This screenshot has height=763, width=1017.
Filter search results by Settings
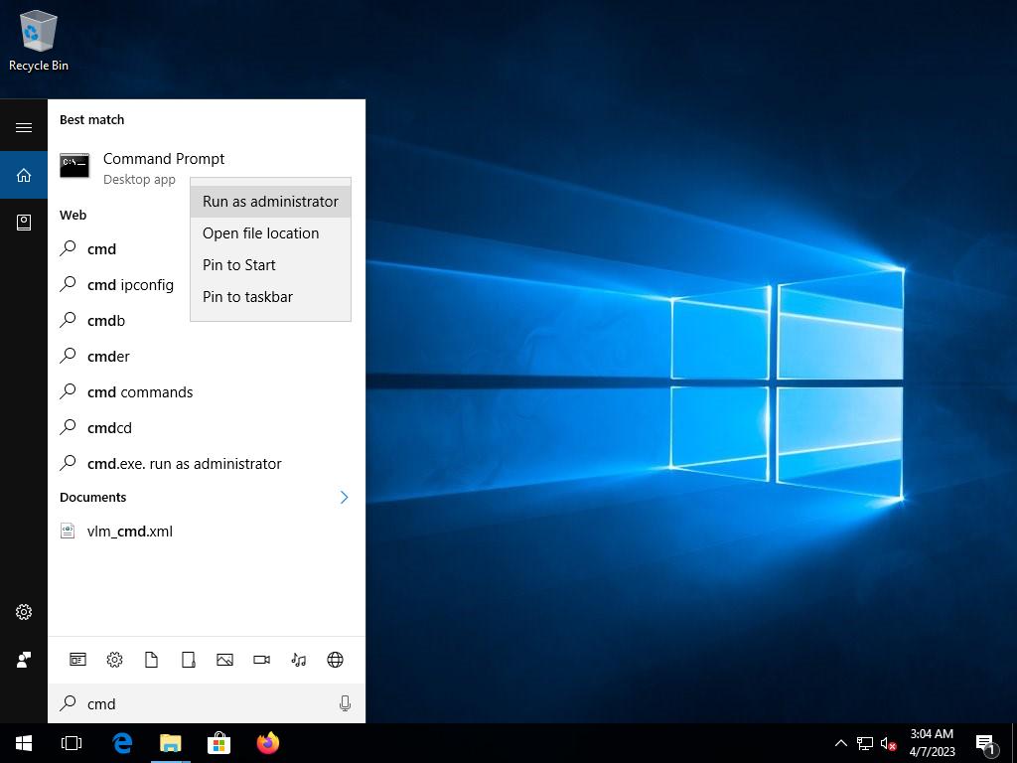[114, 660]
